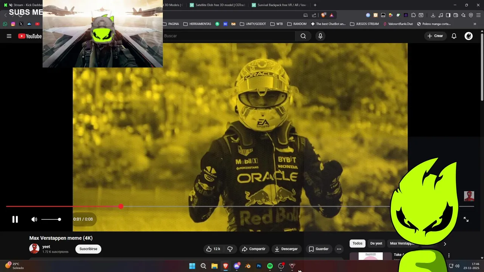Screen dimensions: 484x272
Task: Open Brave Wallet icon
Action: tap(456, 15)
